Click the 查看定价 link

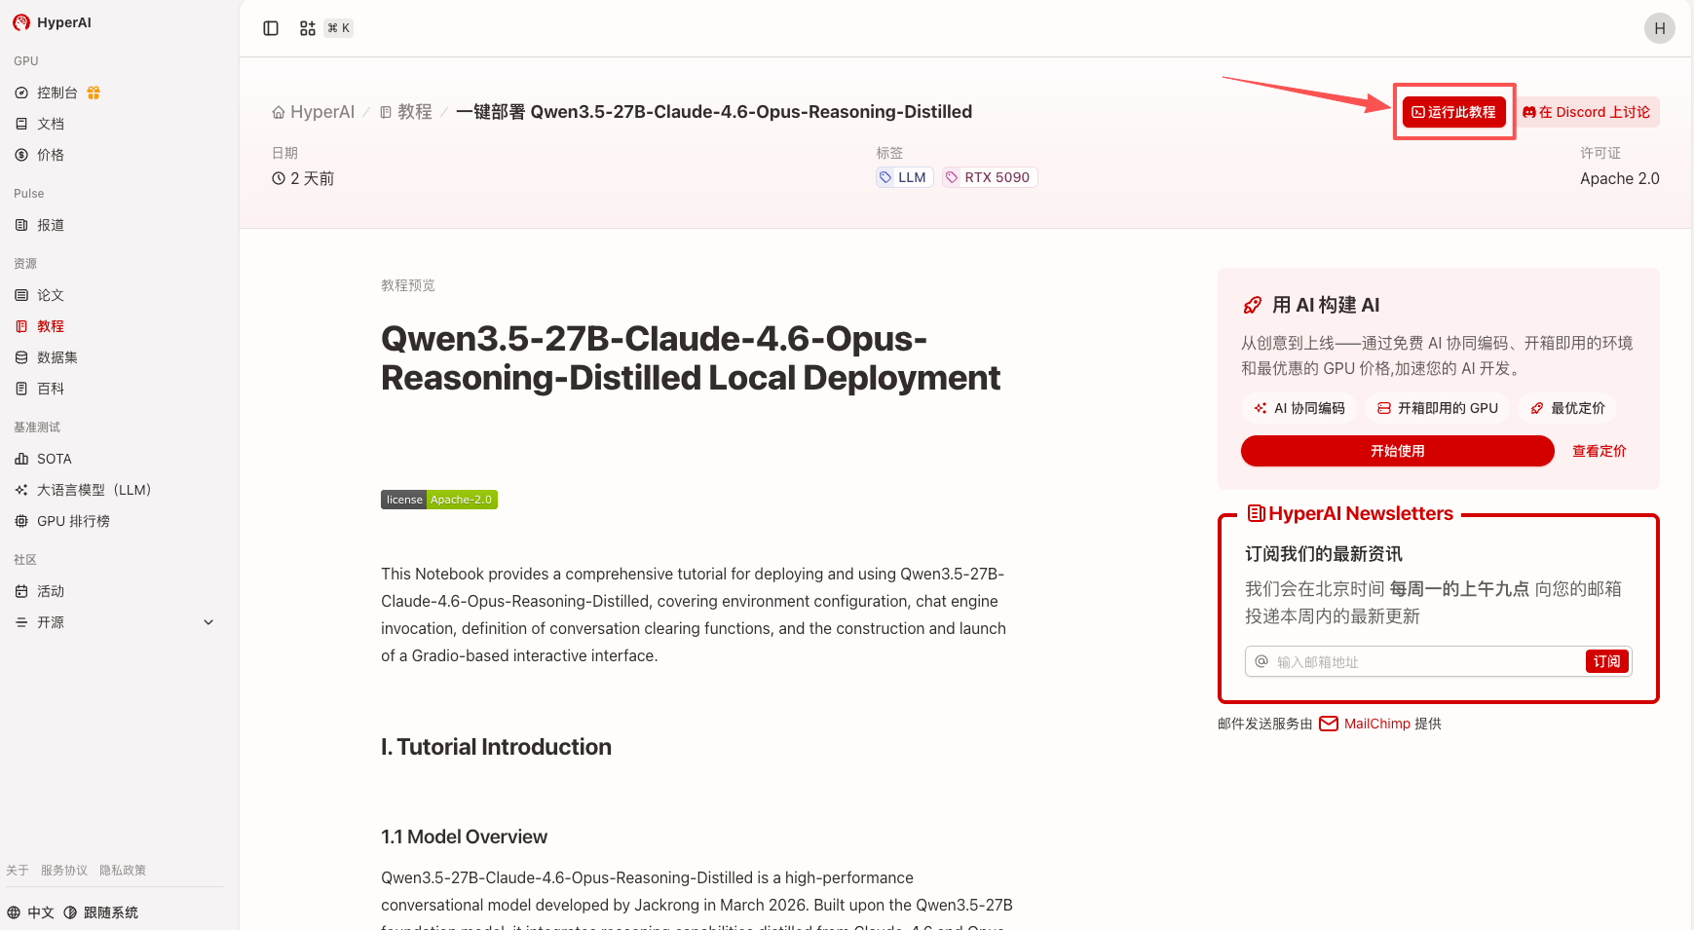(1599, 451)
